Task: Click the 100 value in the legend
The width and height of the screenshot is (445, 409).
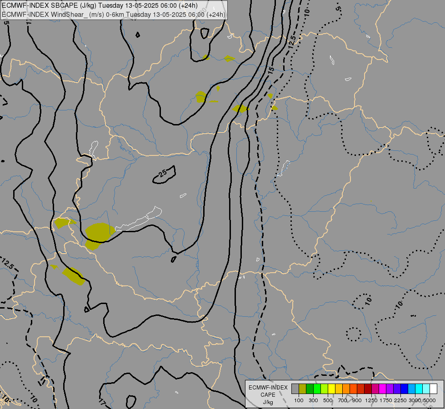Action: (299, 400)
